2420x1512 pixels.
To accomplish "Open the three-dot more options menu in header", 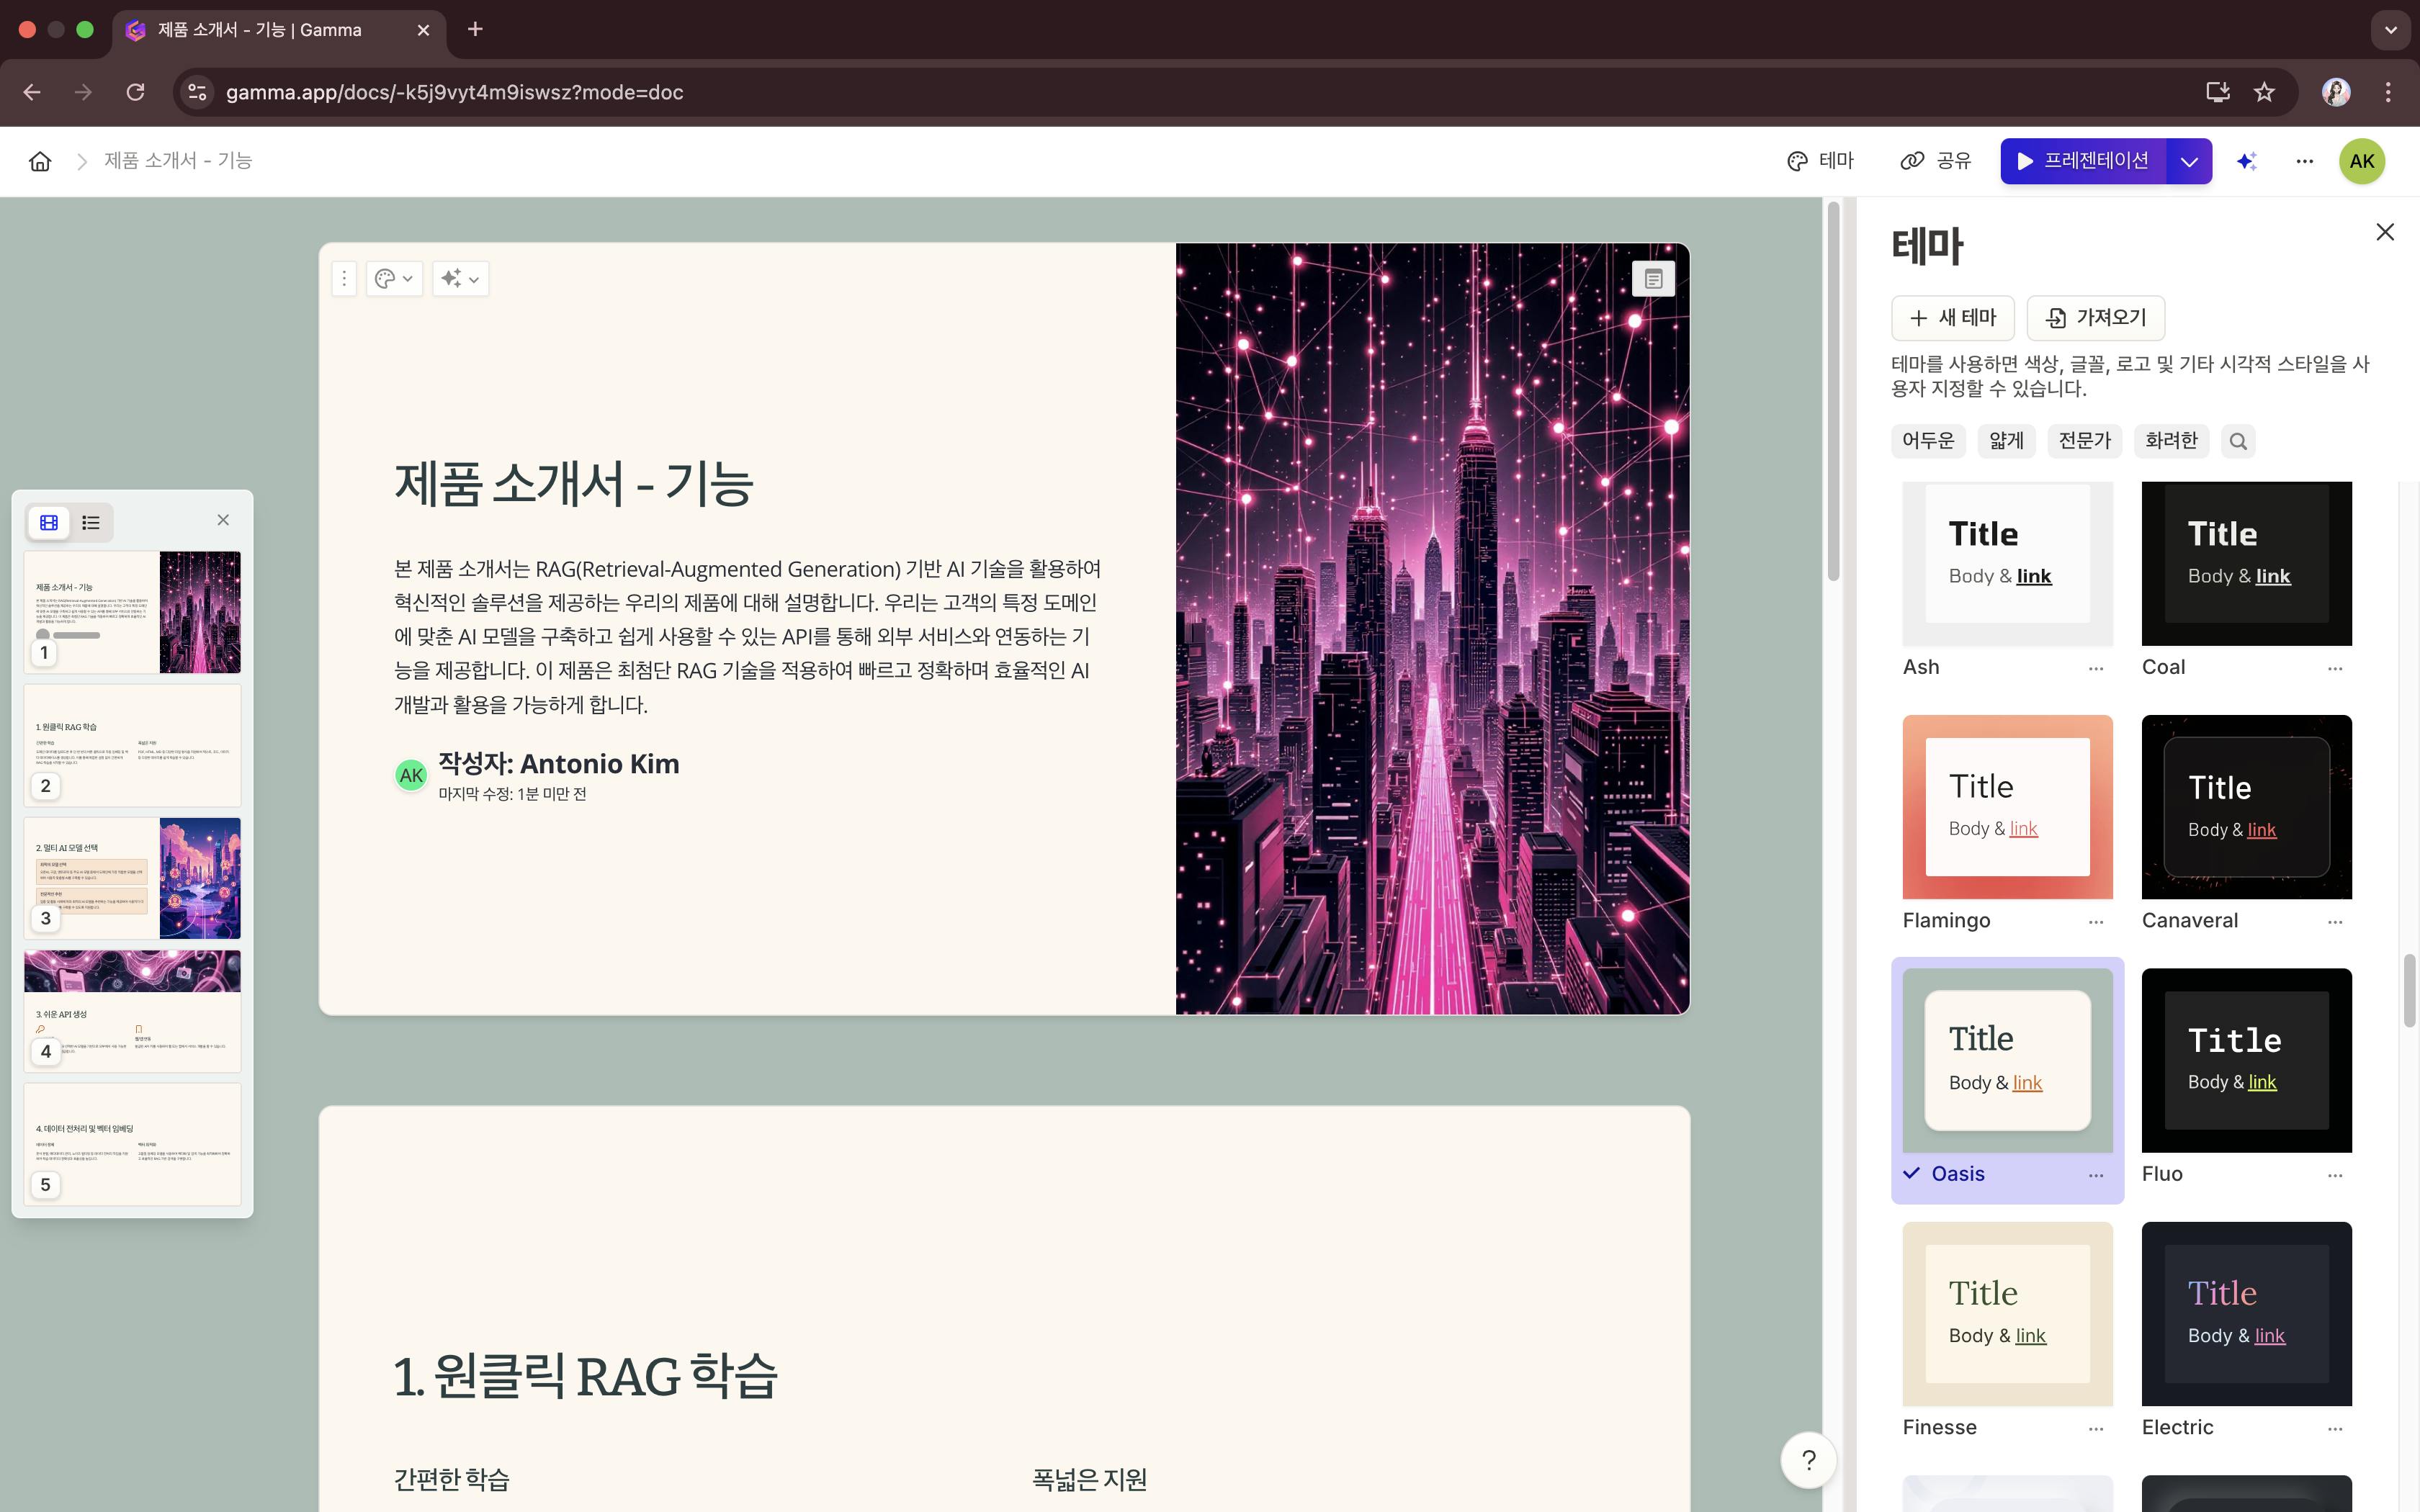I will 2305,161.
